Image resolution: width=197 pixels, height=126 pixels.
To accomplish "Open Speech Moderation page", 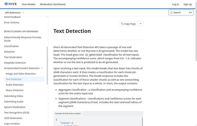I will pyautogui.click(x=15, y=107).
